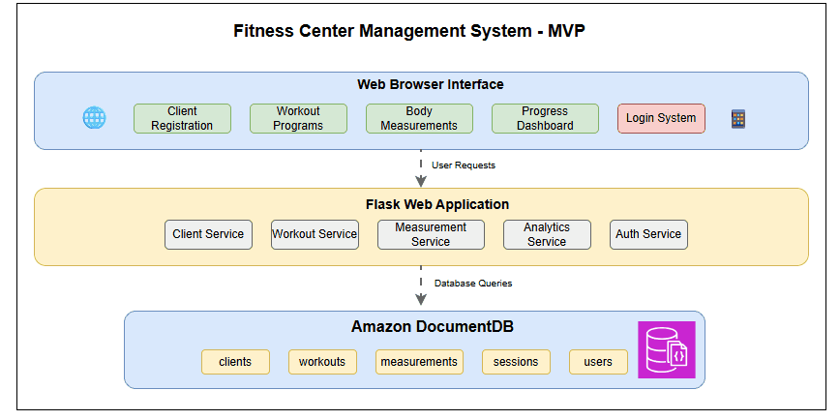Click the red Login System box
840x420 pixels.
661,118
